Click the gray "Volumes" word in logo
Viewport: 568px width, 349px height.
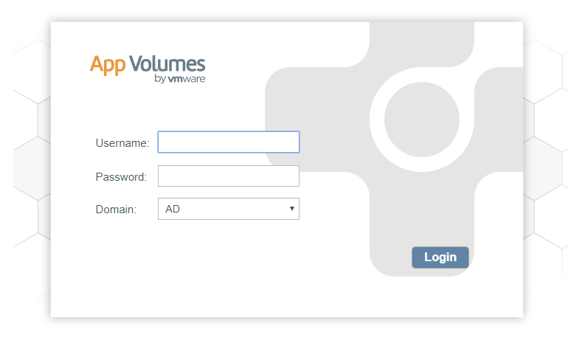pos(167,64)
